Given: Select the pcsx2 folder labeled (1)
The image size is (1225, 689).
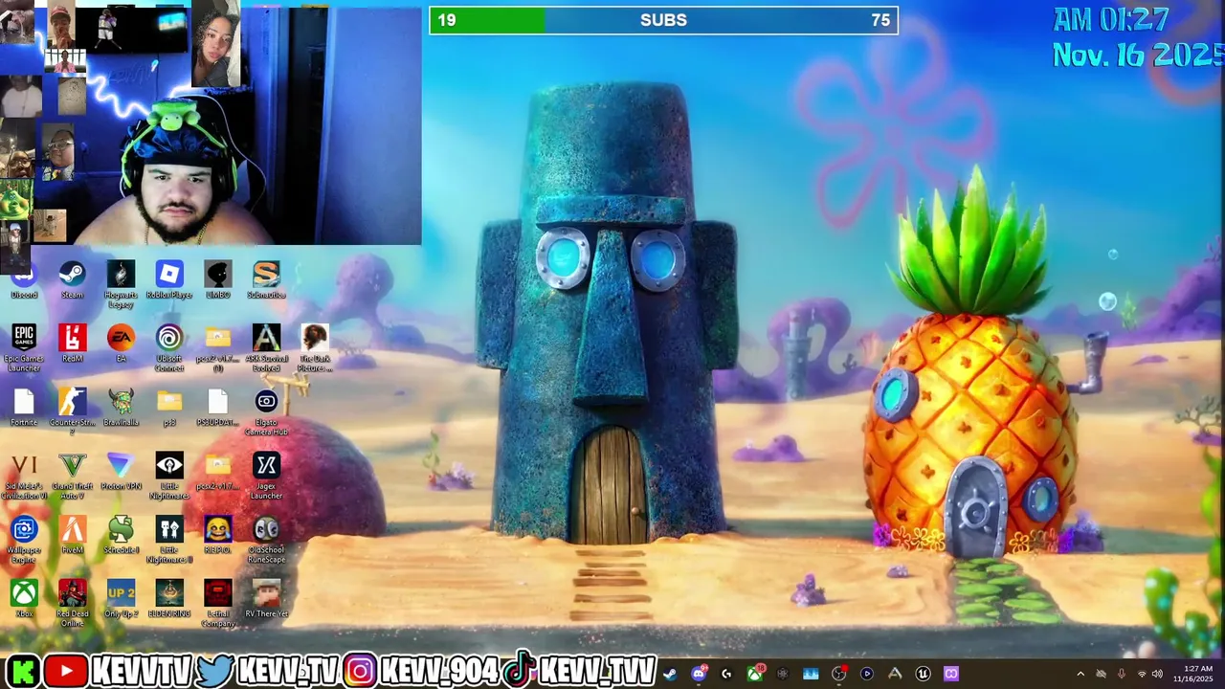Looking at the screenshot, I should [218, 348].
